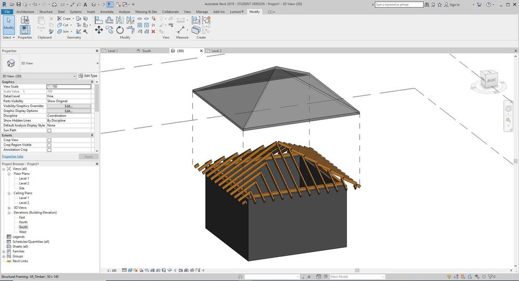Viewport: 519px width, 281px height.
Task: Click Edit Type button
Action: [x=88, y=76]
